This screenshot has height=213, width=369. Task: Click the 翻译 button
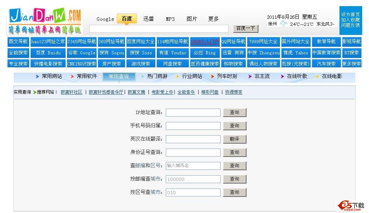pyautogui.click(x=235, y=139)
